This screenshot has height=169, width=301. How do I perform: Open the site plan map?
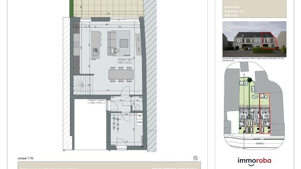[254, 106]
